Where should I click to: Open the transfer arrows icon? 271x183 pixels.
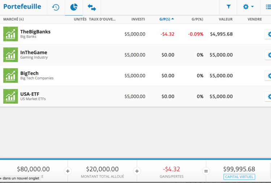[x=92, y=7]
